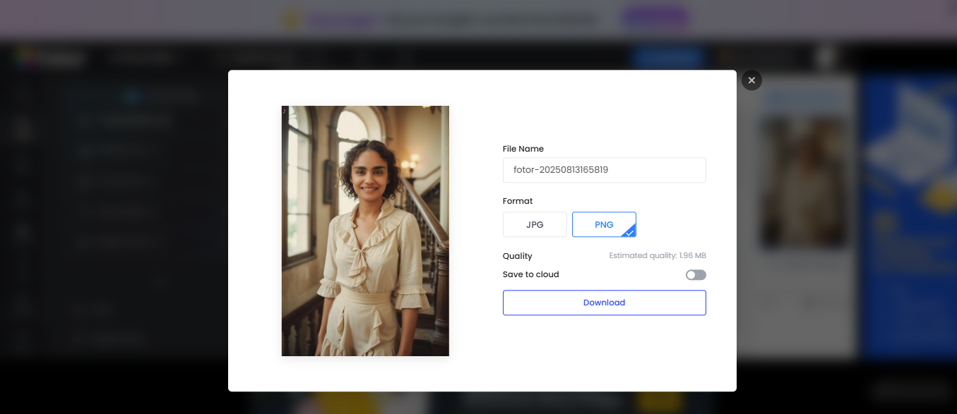Select the PNG format option
Image resolution: width=957 pixels, height=414 pixels.
click(604, 224)
